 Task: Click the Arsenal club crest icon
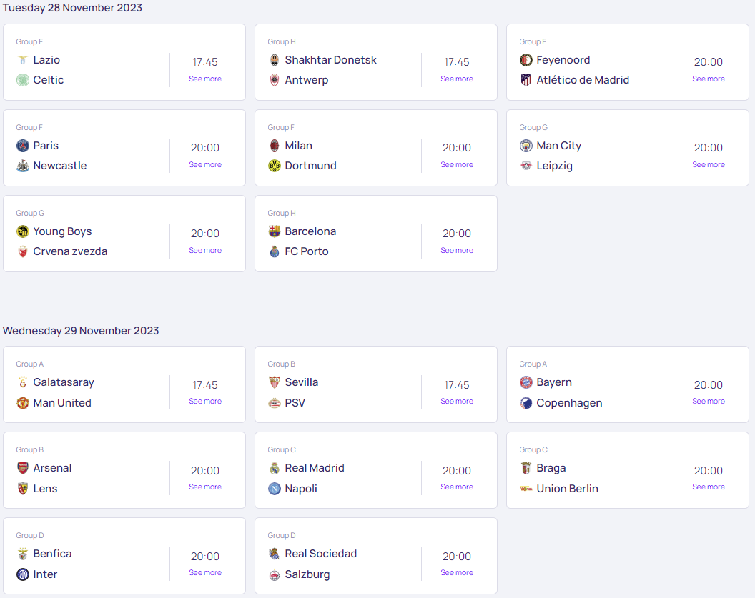[x=23, y=468]
